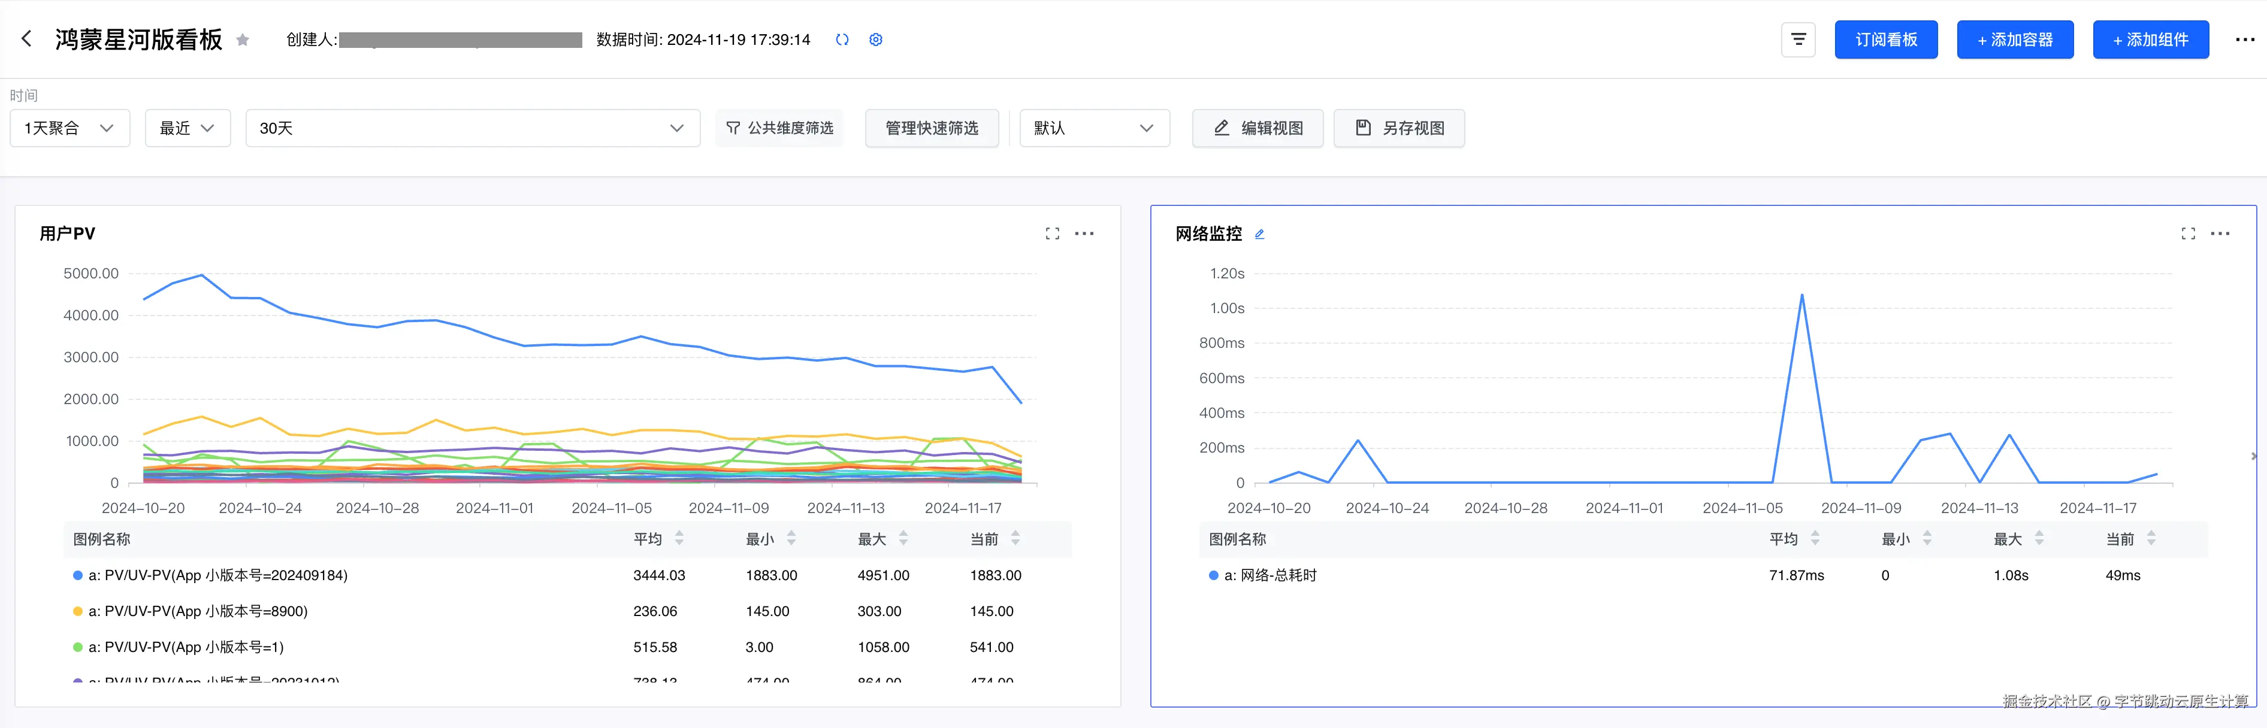Toggle the 网络-总耗时 legend series

click(x=1270, y=575)
